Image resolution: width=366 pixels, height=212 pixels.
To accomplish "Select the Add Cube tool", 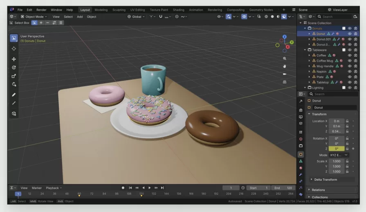I will 14,113.
